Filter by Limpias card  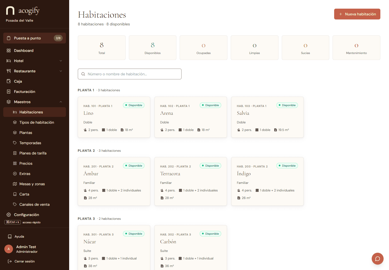coord(254,48)
